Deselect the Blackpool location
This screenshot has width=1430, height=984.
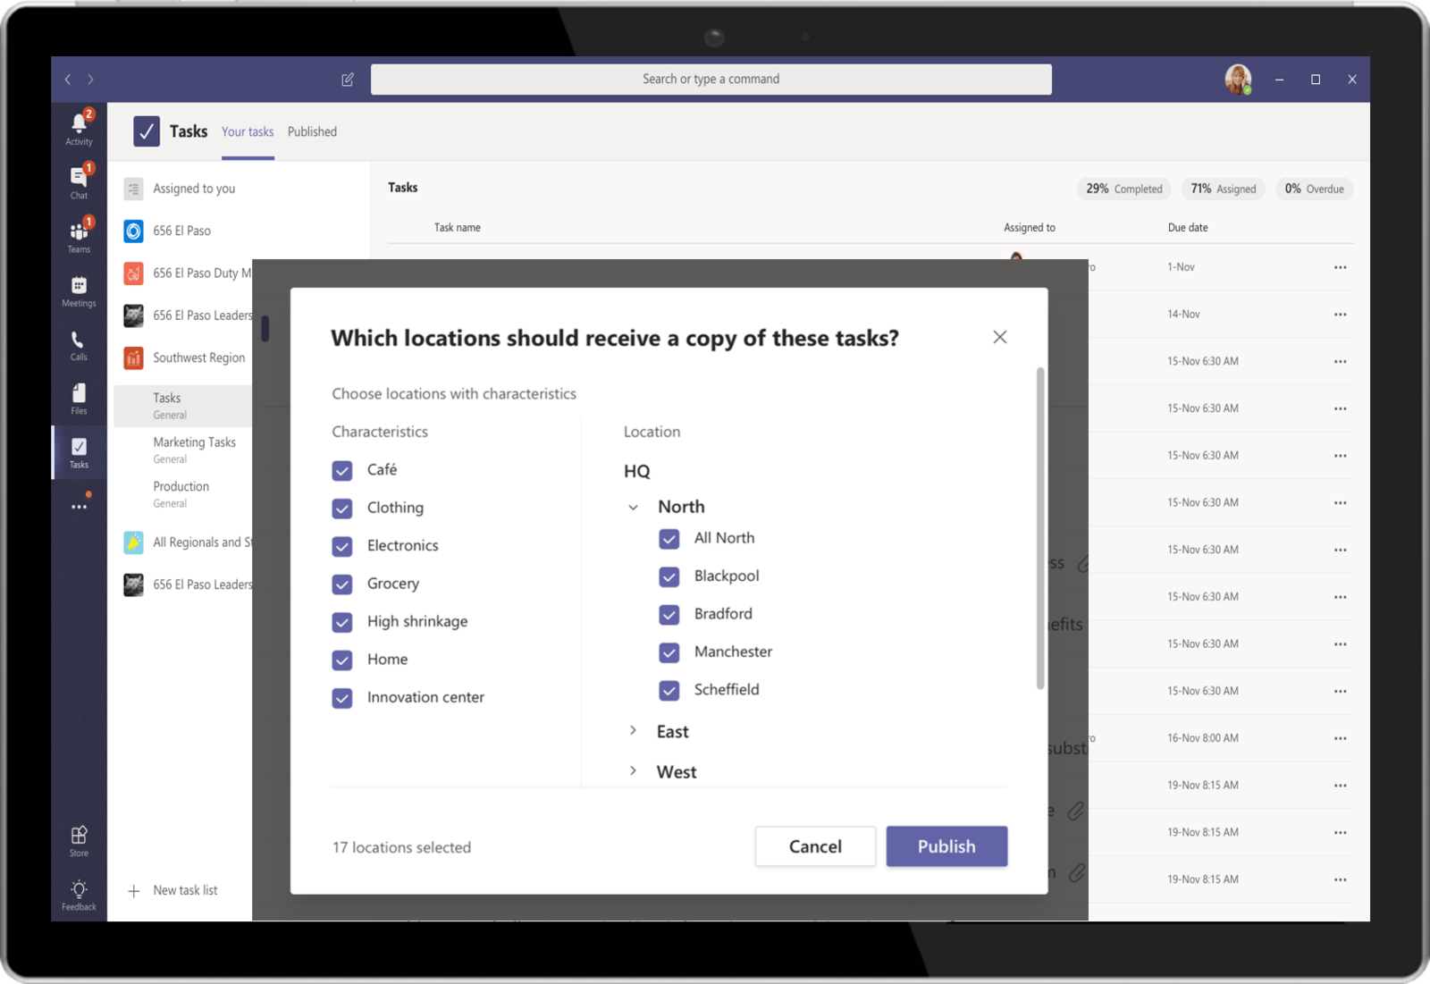tap(670, 576)
